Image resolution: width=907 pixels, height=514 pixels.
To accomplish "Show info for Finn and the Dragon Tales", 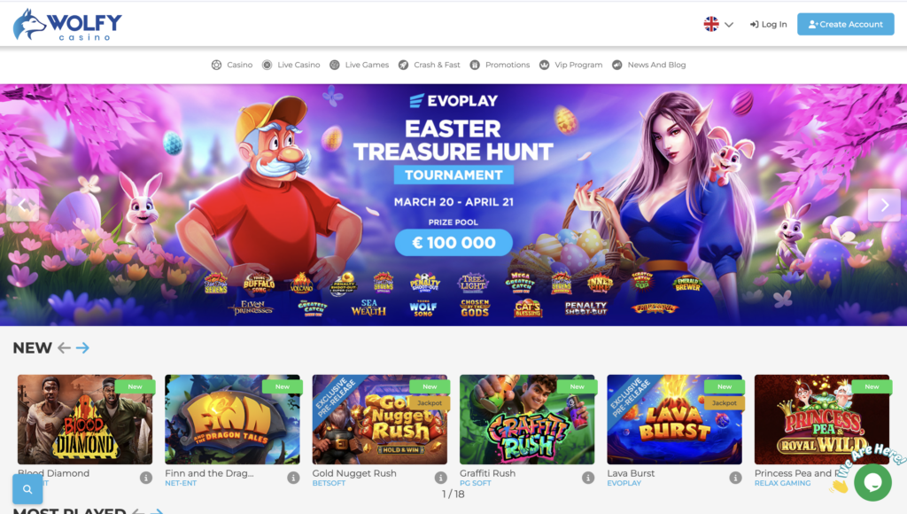I will 293,478.
